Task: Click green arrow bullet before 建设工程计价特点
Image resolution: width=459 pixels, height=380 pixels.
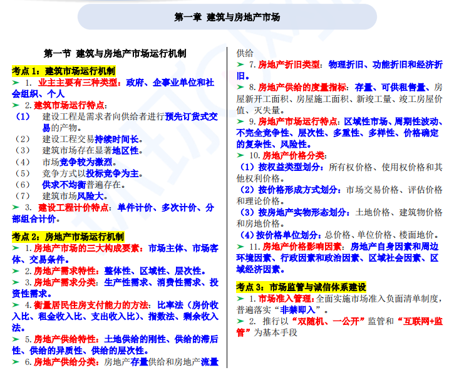Action: (16, 208)
